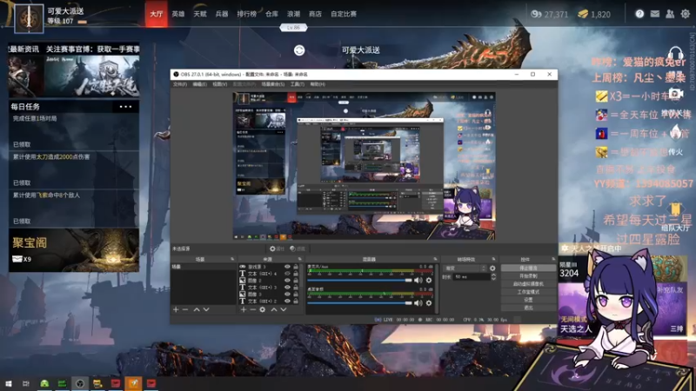Image resolution: width=696 pixels, height=391 pixels.
Task: Mute the 桌面音频 channel via speaker icon
Action: click(418, 302)
